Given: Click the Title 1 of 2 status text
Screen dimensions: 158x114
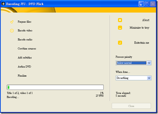Looking at the screenshot, I should pyautogui.click(x=20, y=93).
